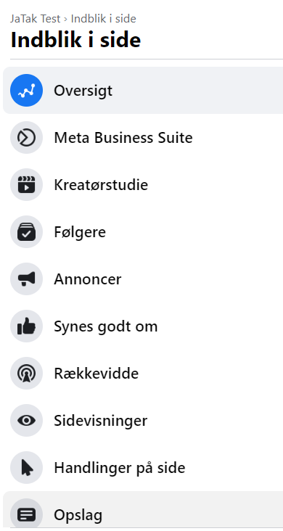Click the Rækkevidde broadcast icon

(x=26, y=373)
